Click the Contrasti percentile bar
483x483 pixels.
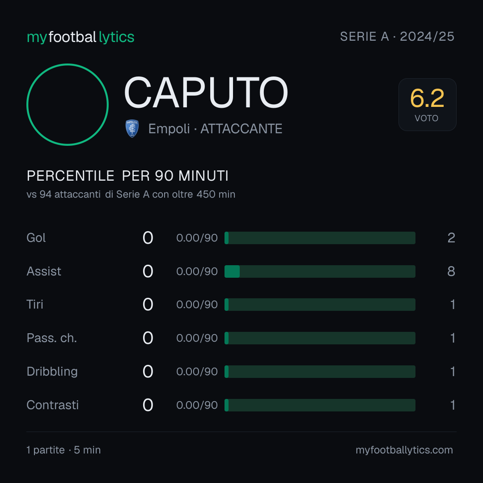click(x=320, y=405)
